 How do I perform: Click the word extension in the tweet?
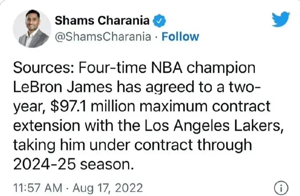point(47,126)
